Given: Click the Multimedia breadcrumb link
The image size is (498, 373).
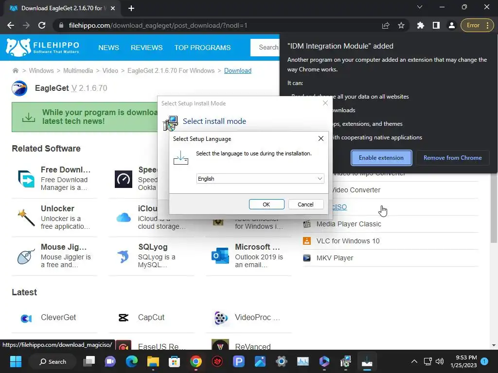Looking at the screenshot, I should tap(78, 70).
